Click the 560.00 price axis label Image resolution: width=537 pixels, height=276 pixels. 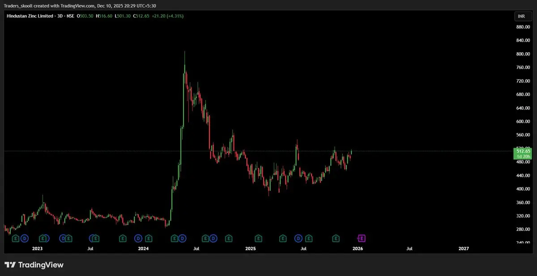523,135
